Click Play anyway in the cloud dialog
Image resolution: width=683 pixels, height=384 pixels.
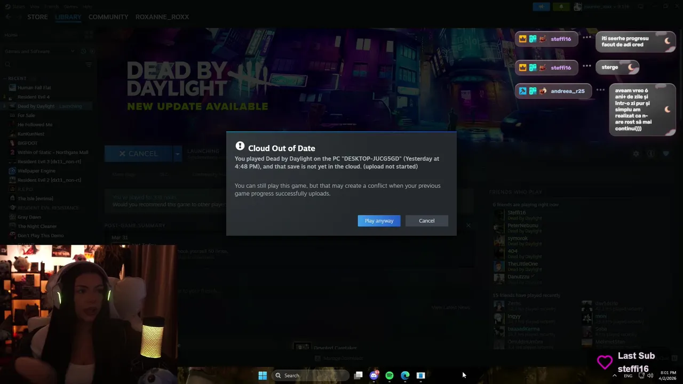click(x=379, y=221)
